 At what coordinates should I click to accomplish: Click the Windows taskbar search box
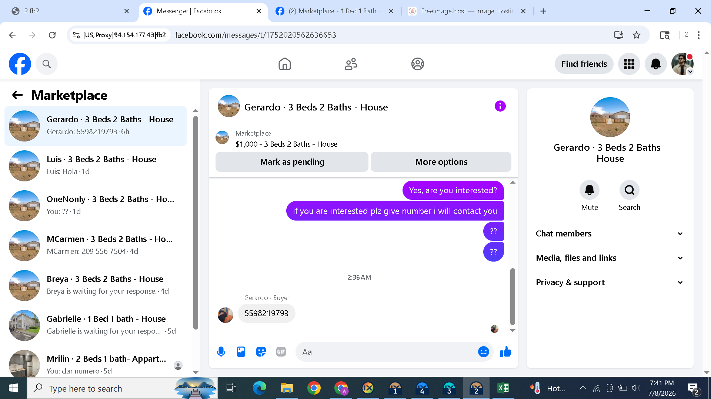[x=122, y=388]
